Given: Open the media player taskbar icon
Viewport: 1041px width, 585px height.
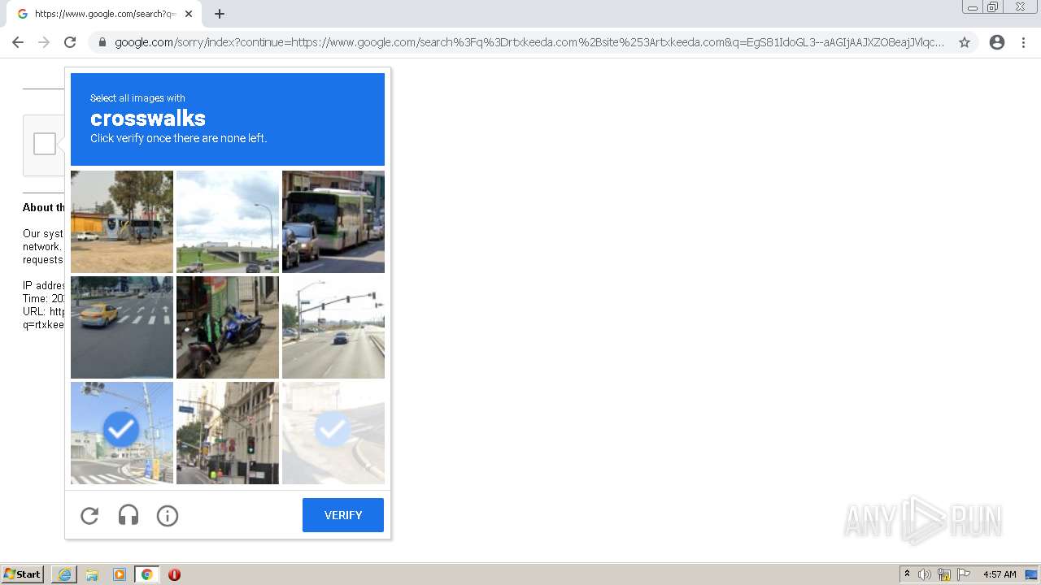Looking at the screenshot, I should (120, 574).
